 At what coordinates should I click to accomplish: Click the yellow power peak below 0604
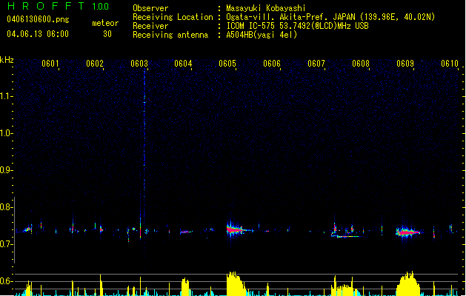click(x=185, y=286)
